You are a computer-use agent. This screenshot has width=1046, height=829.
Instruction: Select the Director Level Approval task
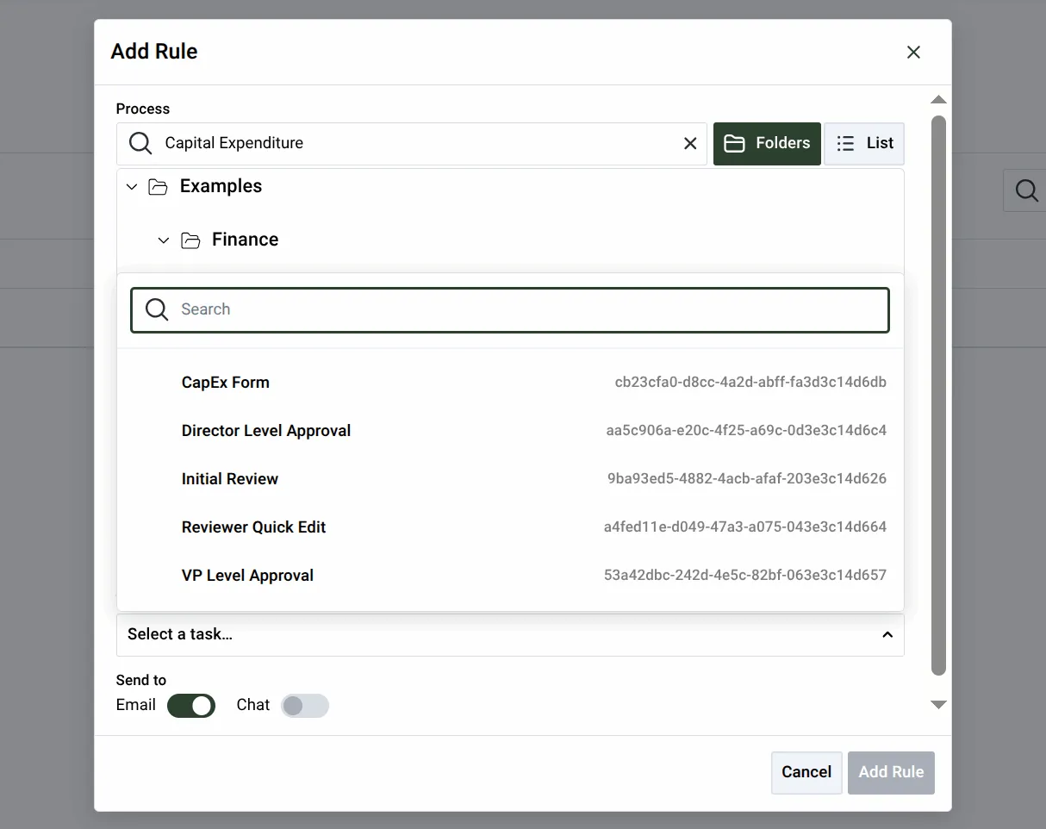tap(510, 431)
